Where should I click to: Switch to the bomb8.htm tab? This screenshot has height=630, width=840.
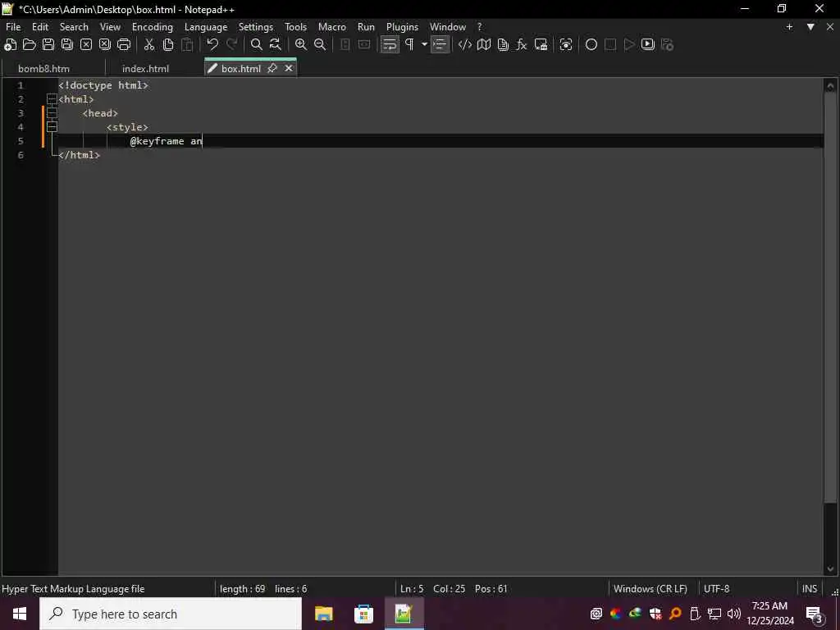tap(44, 69)
